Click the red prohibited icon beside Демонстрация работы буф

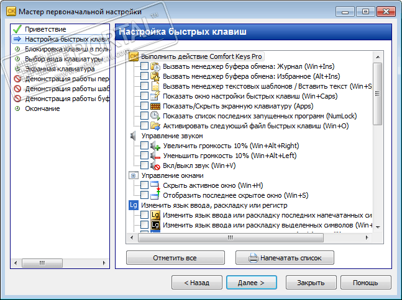17,99
